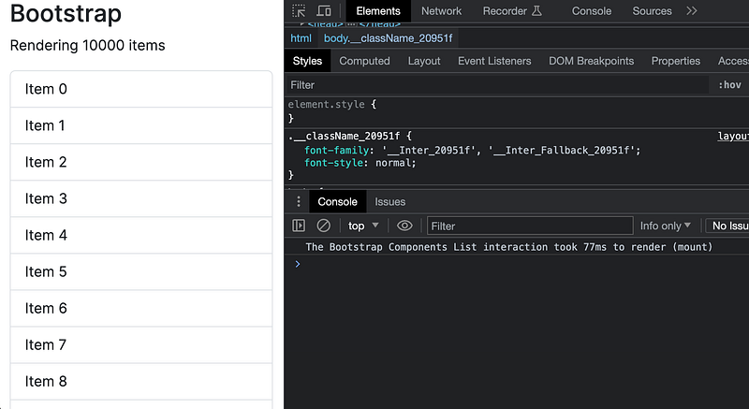The image size is (749, 409).
Task: Select list row Item 6
Action: (141, 308)
